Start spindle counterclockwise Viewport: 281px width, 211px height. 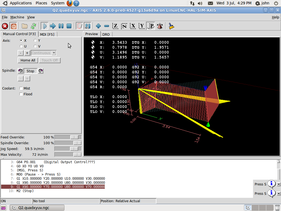coord(20,71)
